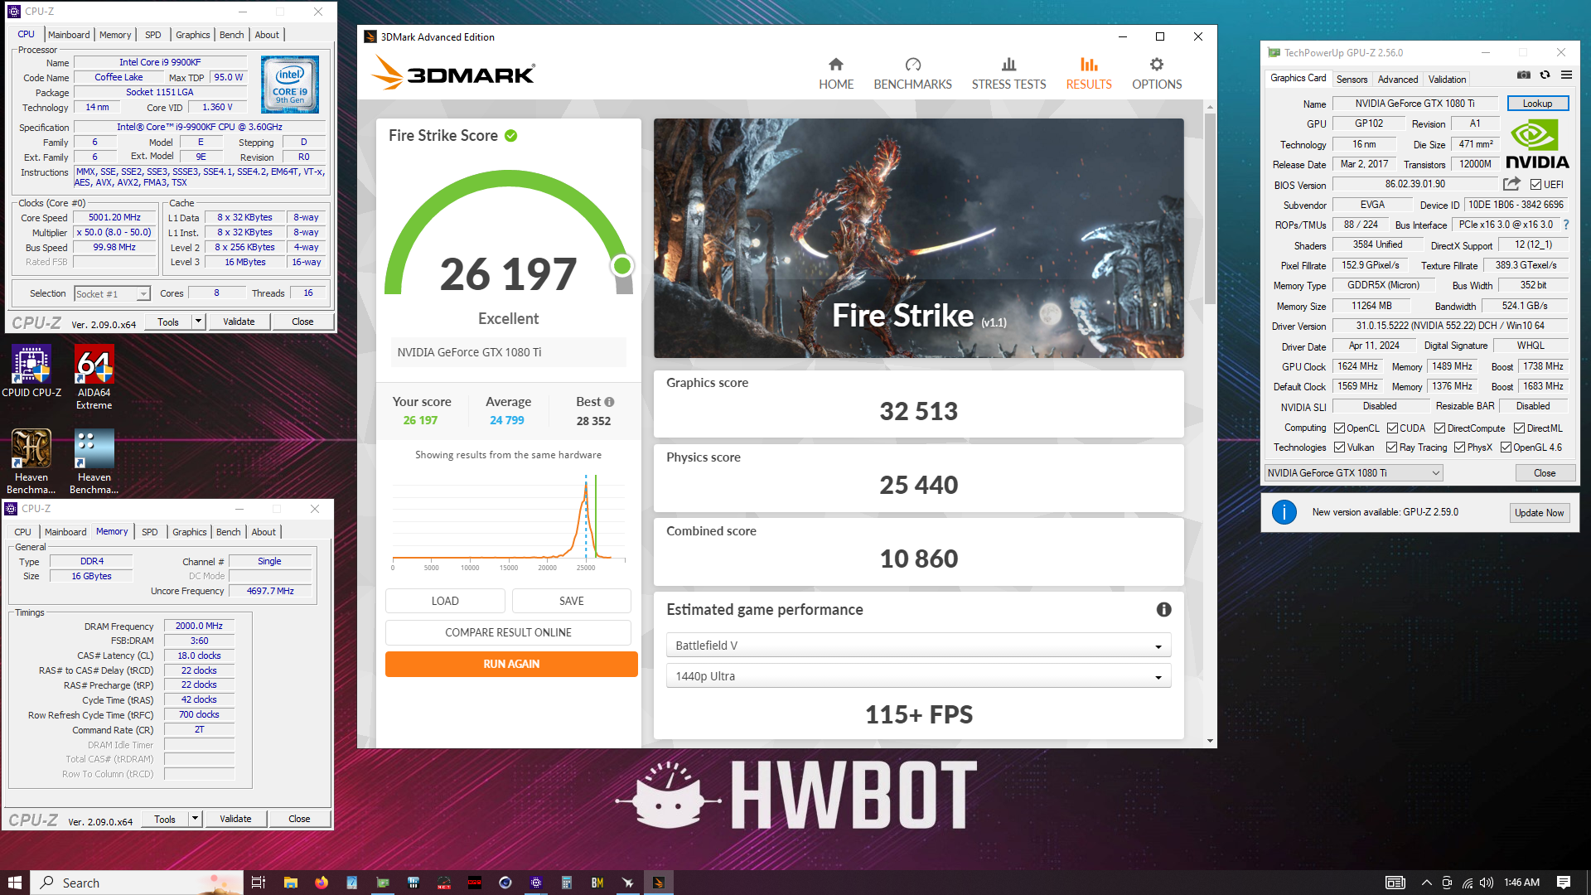Click the Fire Strike score gauge indicator knob
This screenshot has height=895, width=1591.
click(x=621, y=266)
